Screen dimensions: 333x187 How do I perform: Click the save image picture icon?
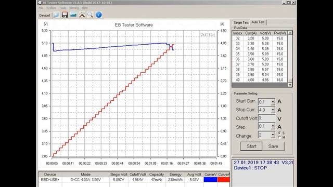click(x=73, y=15)
